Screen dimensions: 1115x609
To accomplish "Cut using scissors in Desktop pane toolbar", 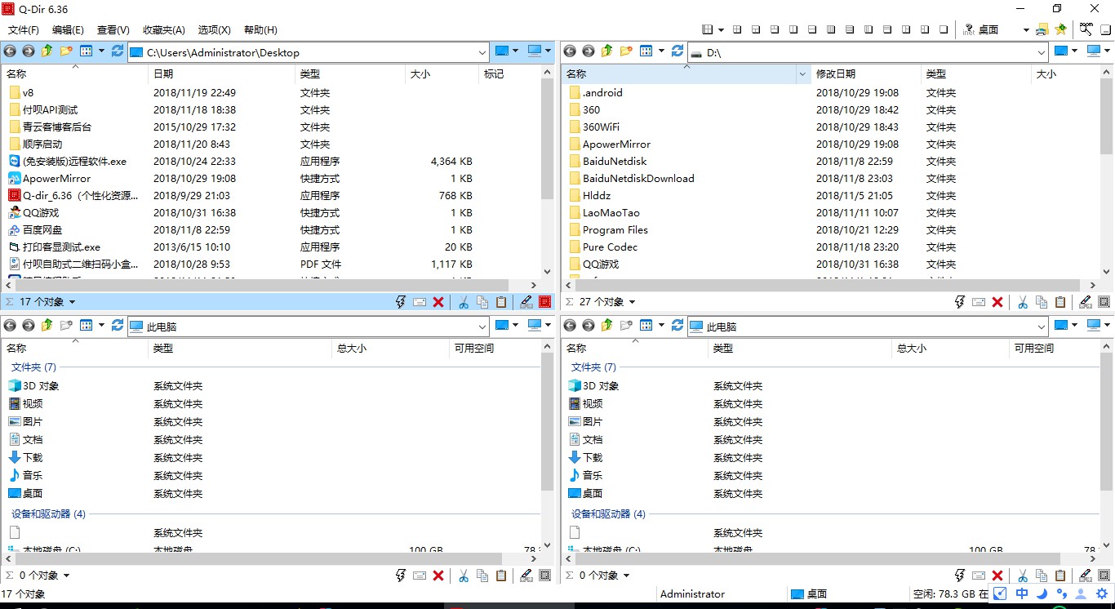I will 464,302.
